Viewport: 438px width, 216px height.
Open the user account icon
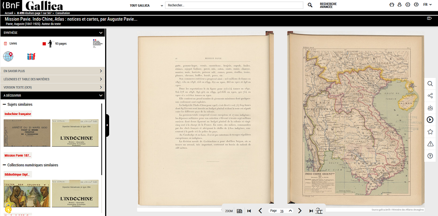pyautogui.click(x=400, y=5)
